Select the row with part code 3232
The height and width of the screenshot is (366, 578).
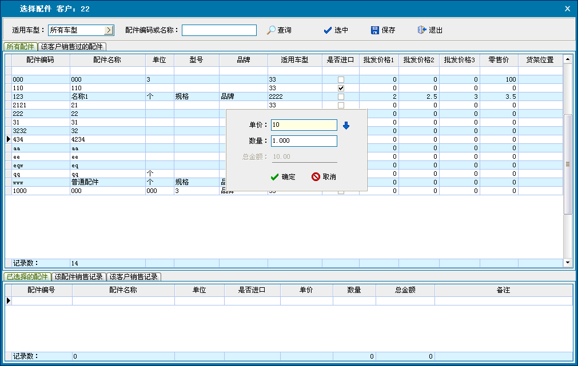click(x=40, y=131)
